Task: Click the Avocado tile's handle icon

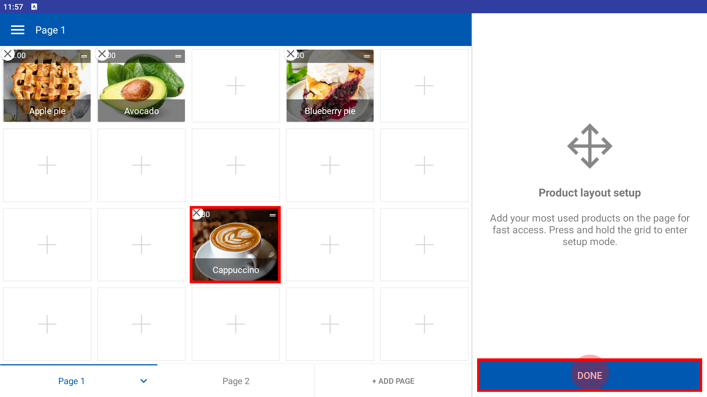Action: pyautogui.click(x=178, y=56)
